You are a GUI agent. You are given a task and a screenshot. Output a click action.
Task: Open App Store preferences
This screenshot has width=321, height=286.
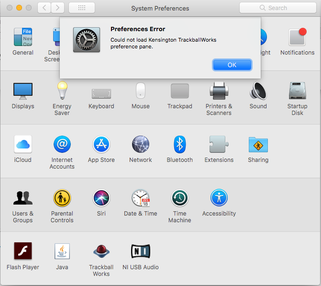pyautogui.click(x=101, y=149)
